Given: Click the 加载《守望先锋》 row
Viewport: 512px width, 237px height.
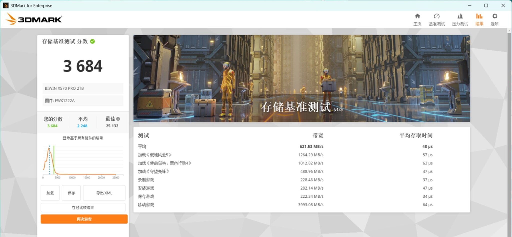Looking at the screenshot, I should pyautogui.click(x=302, y=171).
